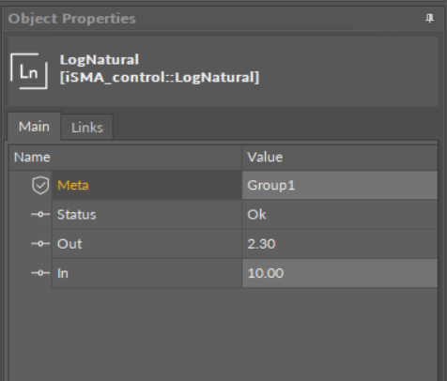Image resolution: width=447 pixels, height=381 pixels.
Task: Click the Ok status value cell
Action: coord(340,215)
